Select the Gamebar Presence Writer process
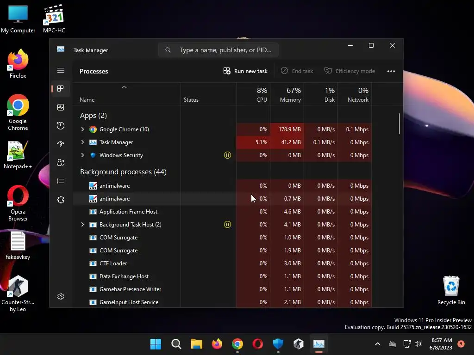474x355 pixels. pos(222,289)
